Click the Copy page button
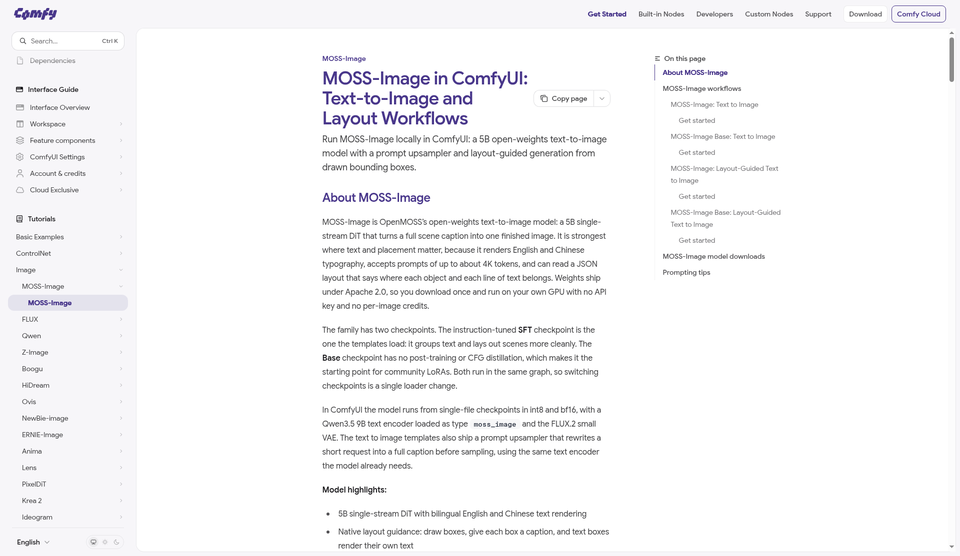Image resolution: width=960 pixels, height=556 pixels. (x=564, y=98)
